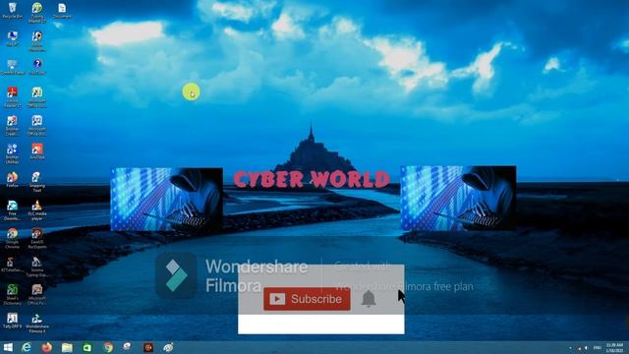
Task: Select the Microsoft Office Word desktop shortcut
Action: pyautogui.click(x=37, y=125)
